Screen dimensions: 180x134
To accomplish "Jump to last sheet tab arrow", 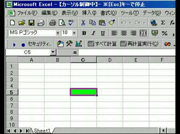I will (x=28, y=131).
